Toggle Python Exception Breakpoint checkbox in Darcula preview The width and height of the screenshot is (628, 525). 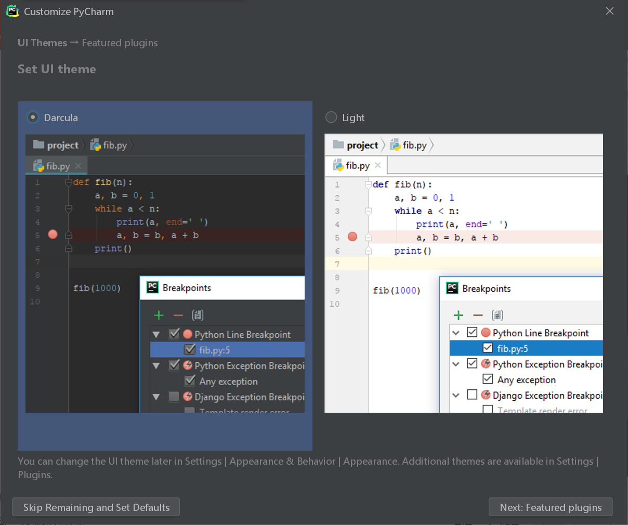coord(174,365)
